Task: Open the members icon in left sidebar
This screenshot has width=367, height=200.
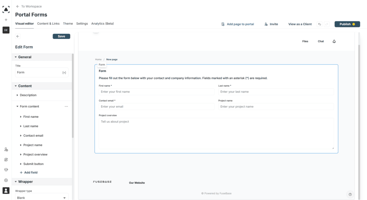Action: [6, 150]
